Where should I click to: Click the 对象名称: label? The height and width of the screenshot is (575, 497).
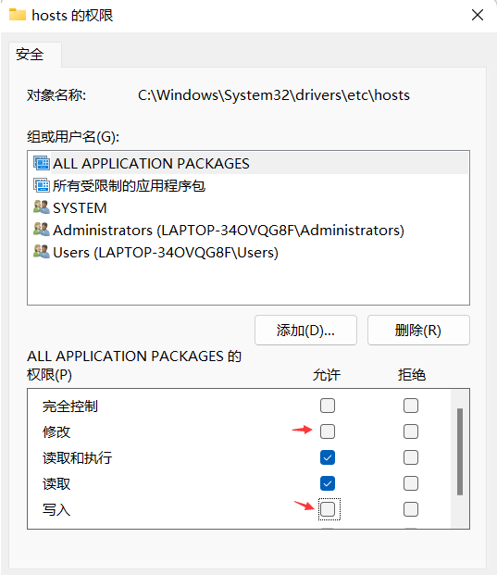(56, 95)
